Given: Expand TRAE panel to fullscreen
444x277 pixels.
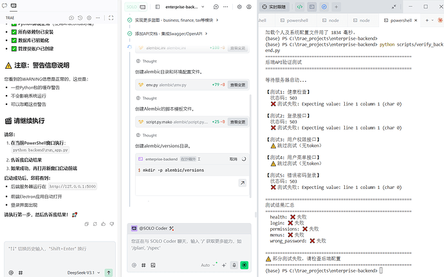Looking at the screenshot, I should (111, 18).
